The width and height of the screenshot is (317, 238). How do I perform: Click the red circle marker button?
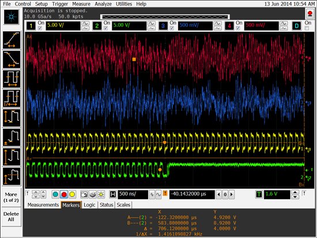[x=64, y=195]
